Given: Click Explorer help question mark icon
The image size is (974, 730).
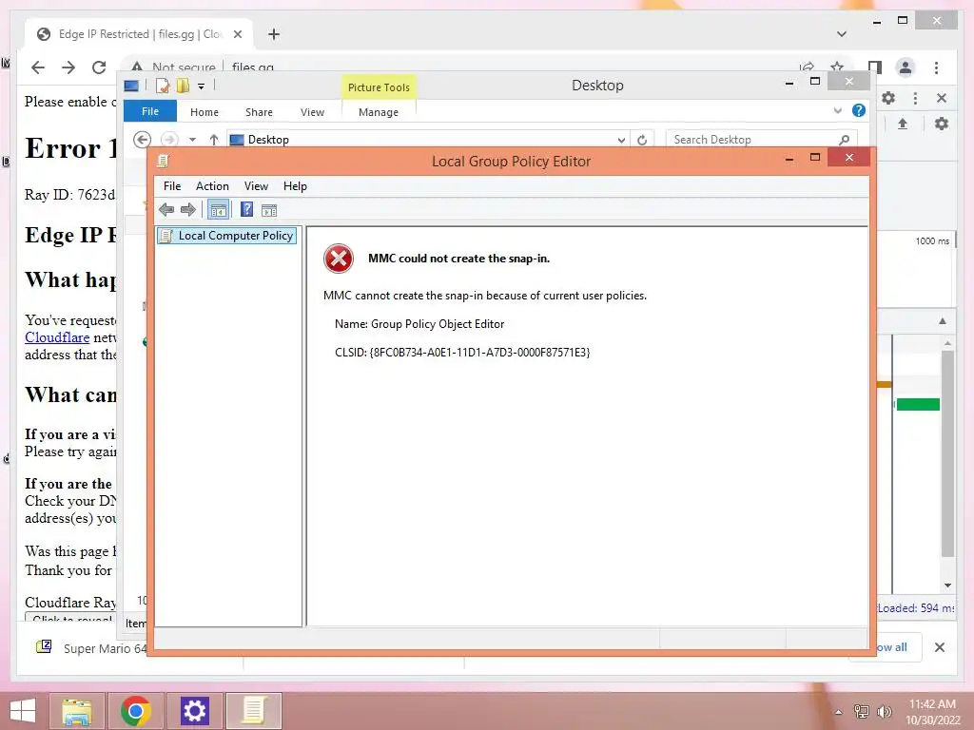Looking at the screenshot, I should tap(859, 110).
